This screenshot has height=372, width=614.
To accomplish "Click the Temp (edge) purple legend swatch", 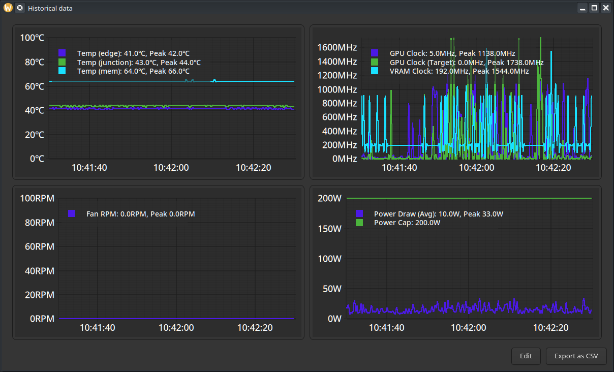I will [63, 53].
